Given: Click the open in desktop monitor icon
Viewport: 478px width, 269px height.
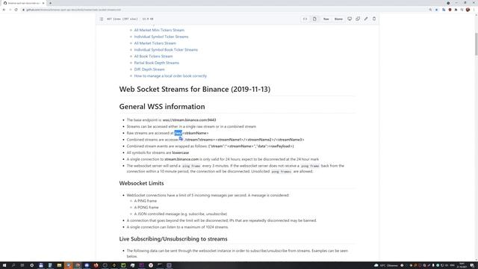Looking at the screenshot, I should 350,19.
